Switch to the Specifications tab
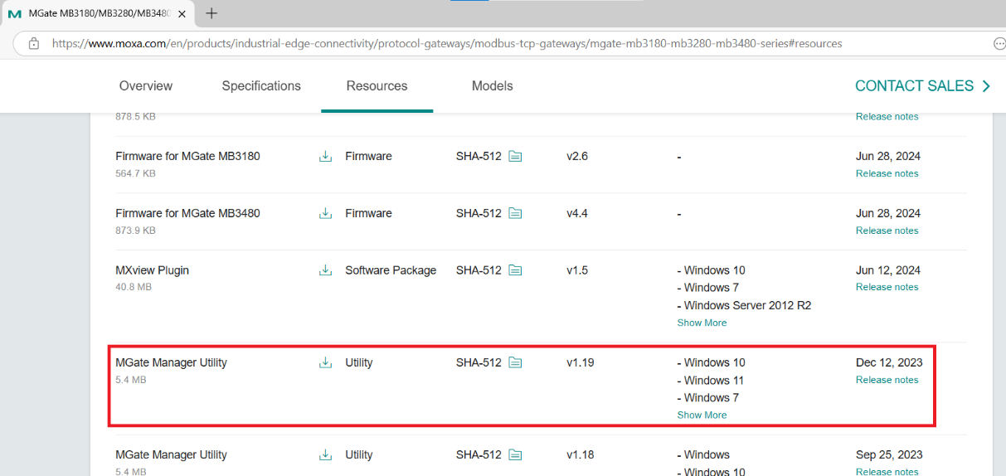 click(261, 86)
